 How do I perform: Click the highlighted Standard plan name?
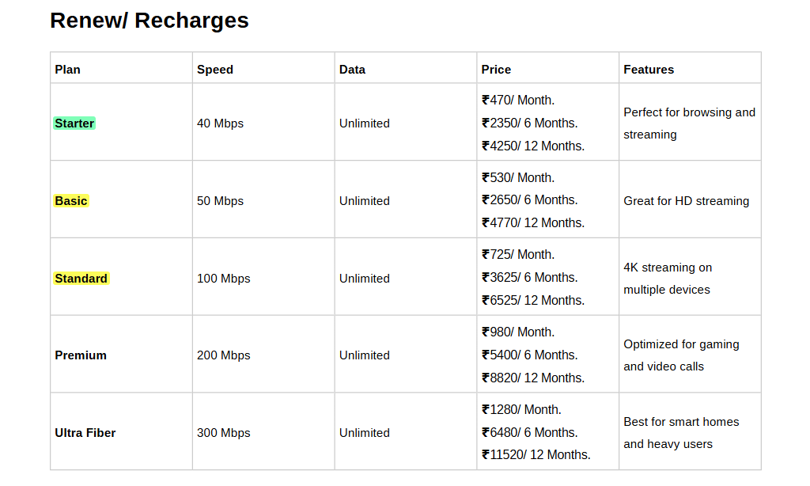81,279
